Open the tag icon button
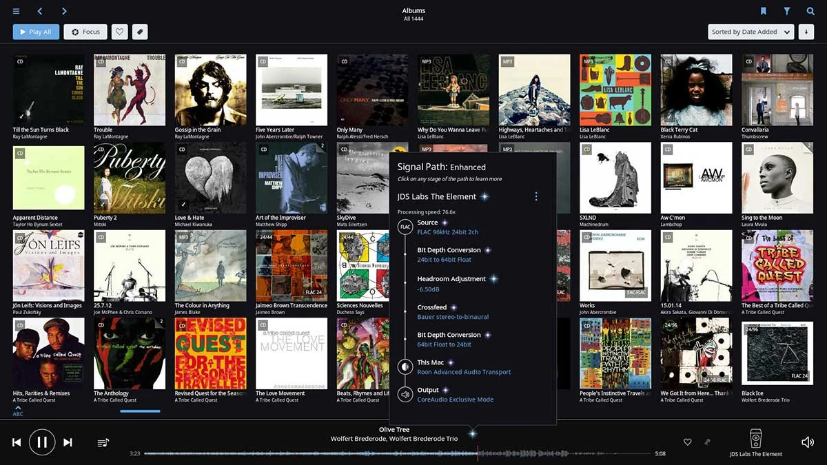This screenshot has height=465, width=827. [x=139, y=32]
